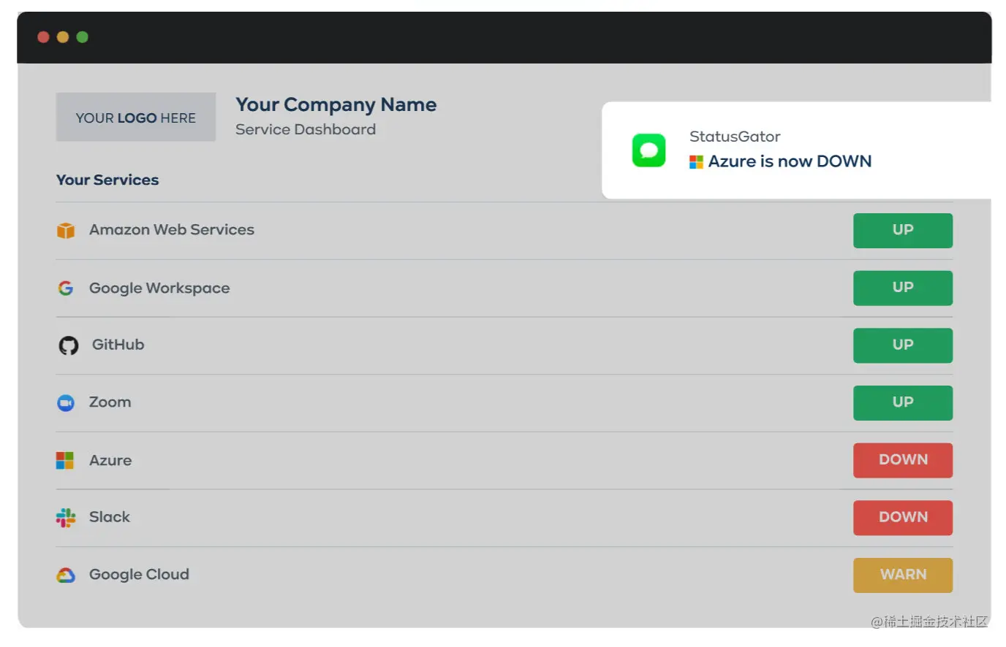Select the Amazon Web Services label
Viewport: 1006px width, 647px height.
pyautogui.click(x=172, y=230)
